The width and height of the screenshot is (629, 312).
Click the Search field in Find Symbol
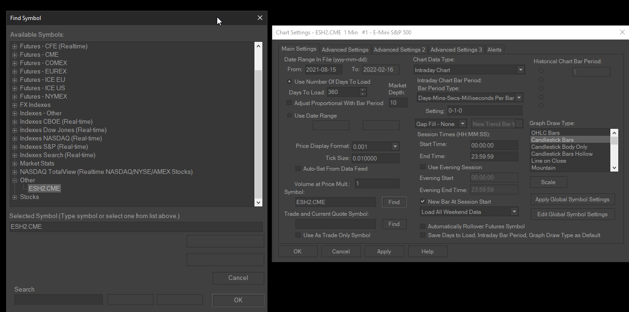coord(58,299)
